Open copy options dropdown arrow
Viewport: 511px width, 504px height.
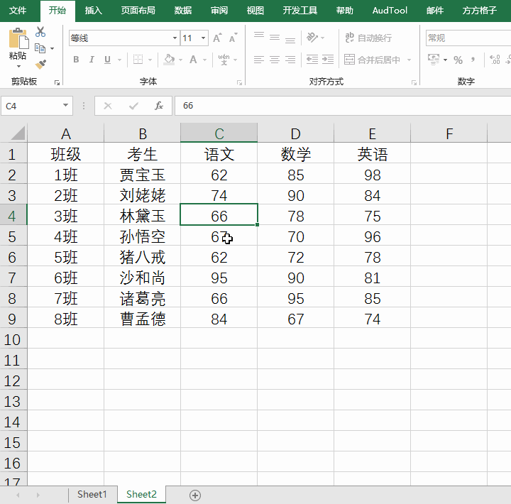click(x=52, y=48)
